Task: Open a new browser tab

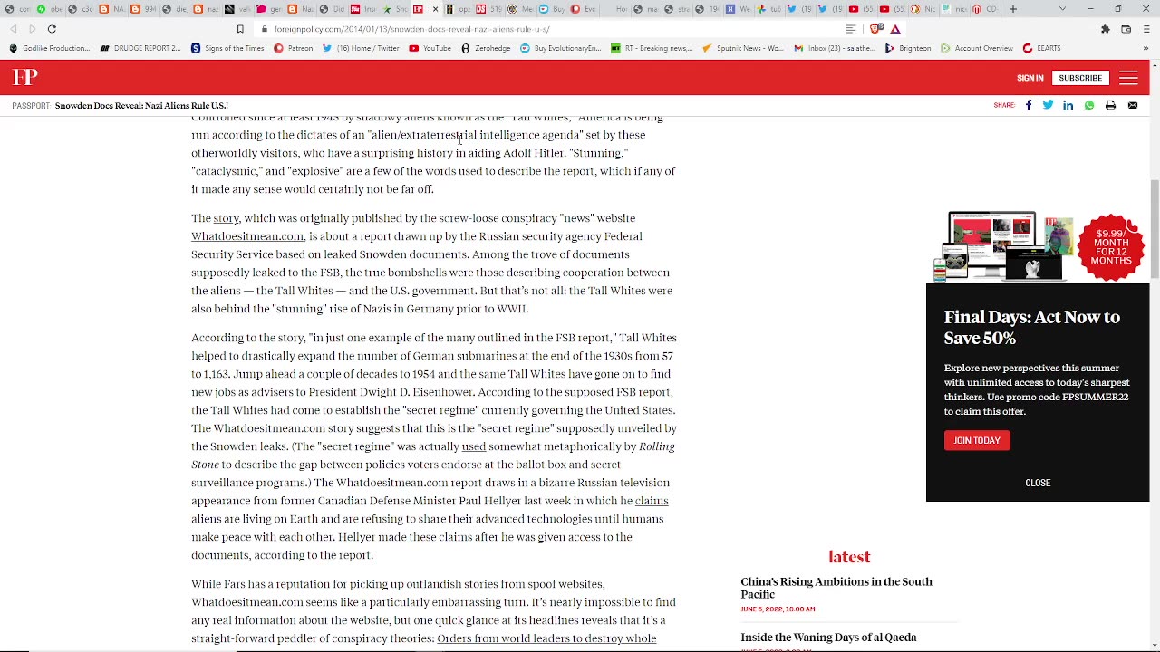Action: pos(1013,9)
